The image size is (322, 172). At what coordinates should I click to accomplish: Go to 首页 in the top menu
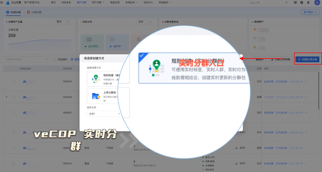(x=53, y=3)
